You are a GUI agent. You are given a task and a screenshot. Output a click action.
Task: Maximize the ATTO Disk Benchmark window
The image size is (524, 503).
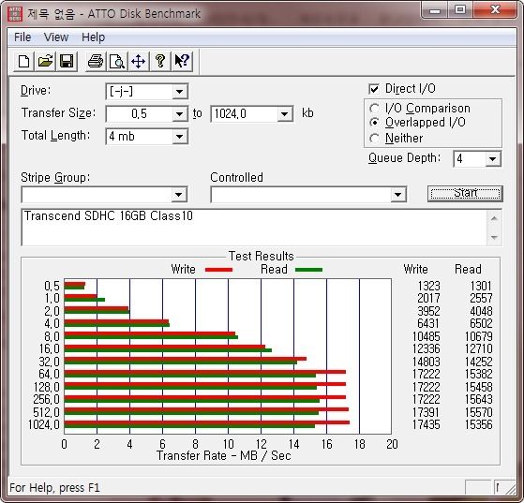460,10
